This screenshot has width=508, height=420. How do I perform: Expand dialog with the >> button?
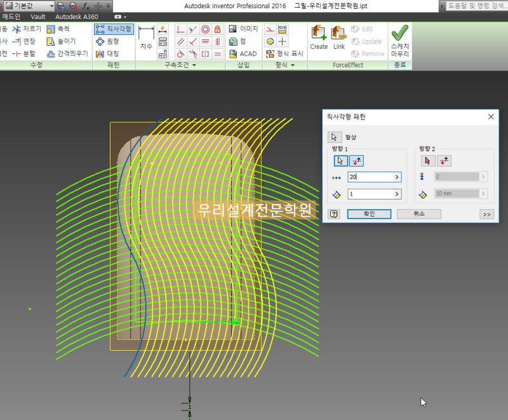(487, 214)
